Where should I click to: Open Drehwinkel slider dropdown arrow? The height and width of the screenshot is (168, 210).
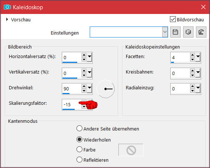pos(89,88)
